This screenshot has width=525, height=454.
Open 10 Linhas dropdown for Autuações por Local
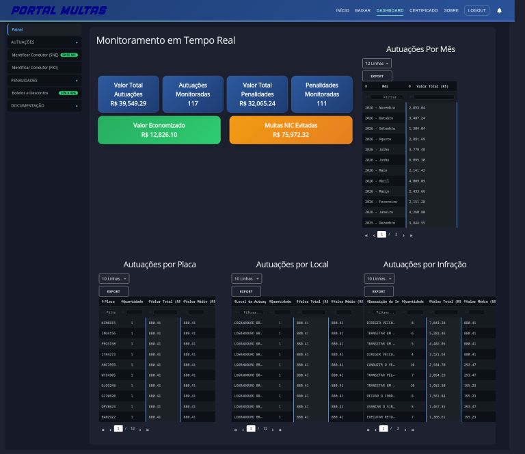click(x=246, y=278)
